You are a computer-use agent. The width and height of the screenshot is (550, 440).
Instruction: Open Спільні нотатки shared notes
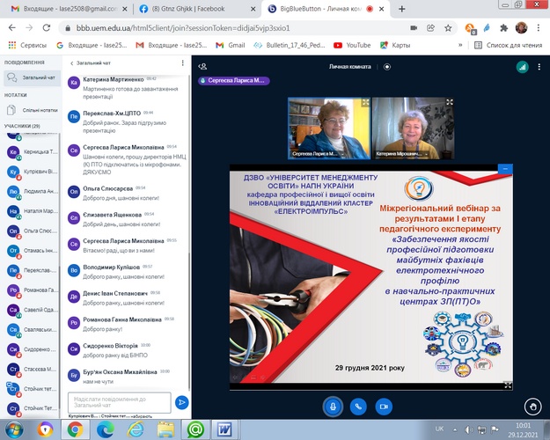32,110
